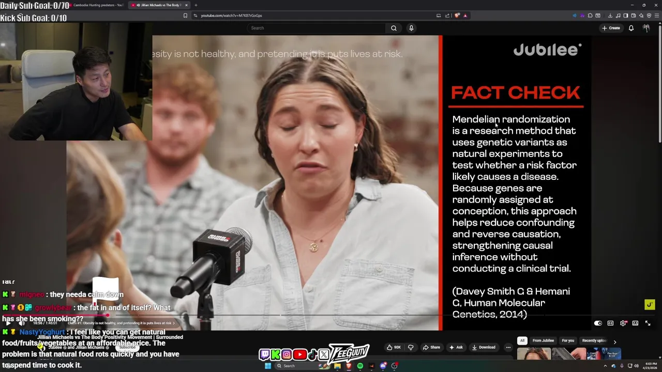Open chapter title Claim #1 Obesity
This screenshot has height=372, width=662.
point(121,323)
